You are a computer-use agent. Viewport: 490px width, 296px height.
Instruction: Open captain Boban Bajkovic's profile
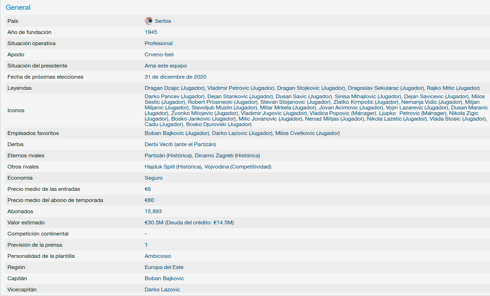click(164, 278)
